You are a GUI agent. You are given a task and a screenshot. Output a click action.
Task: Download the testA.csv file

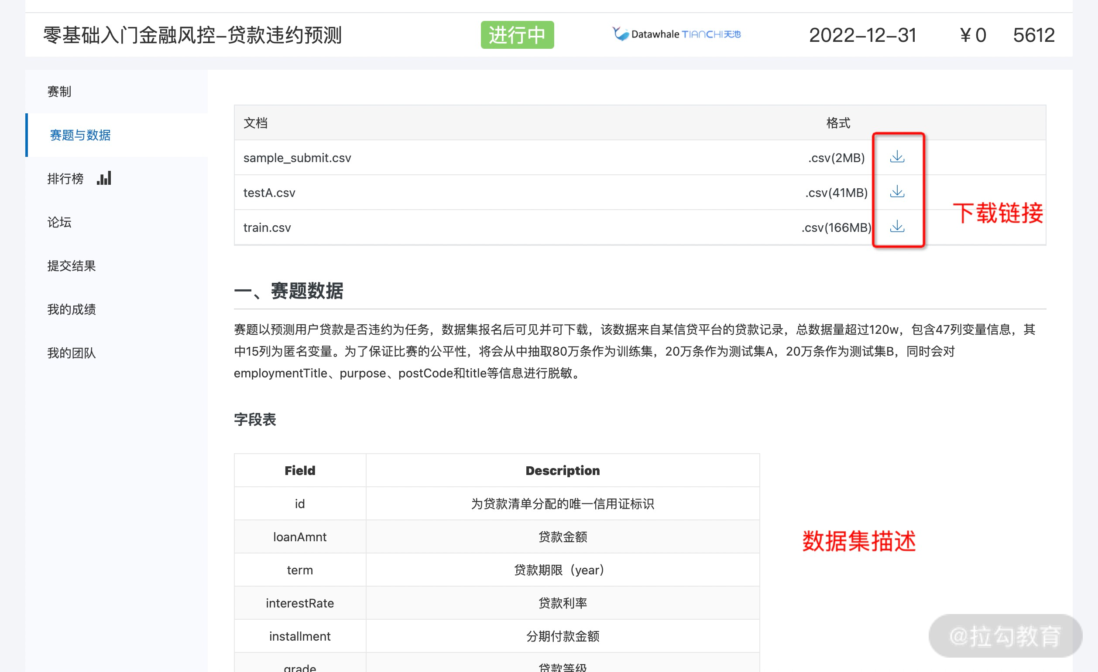coord(897,192)
